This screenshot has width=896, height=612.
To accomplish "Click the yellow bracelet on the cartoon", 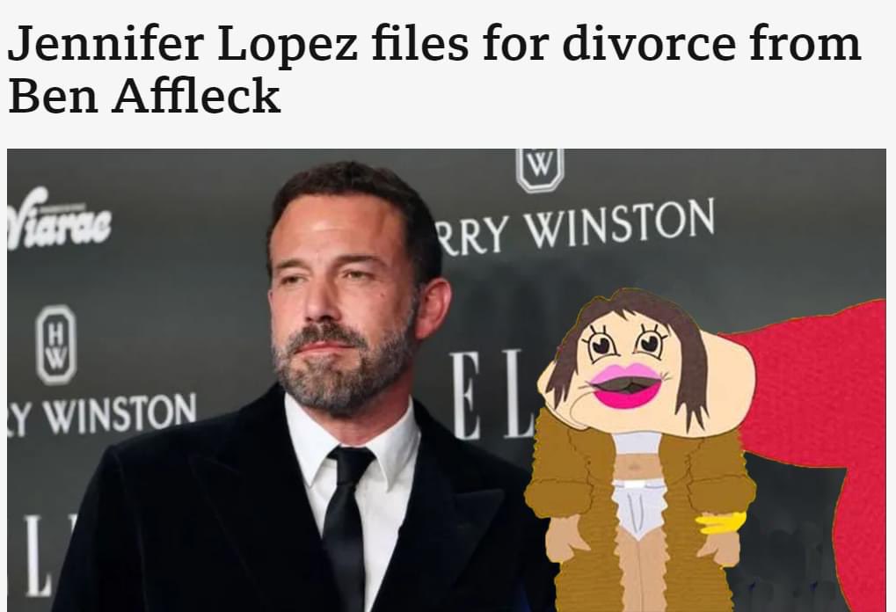I will click(x=720, y=523).
